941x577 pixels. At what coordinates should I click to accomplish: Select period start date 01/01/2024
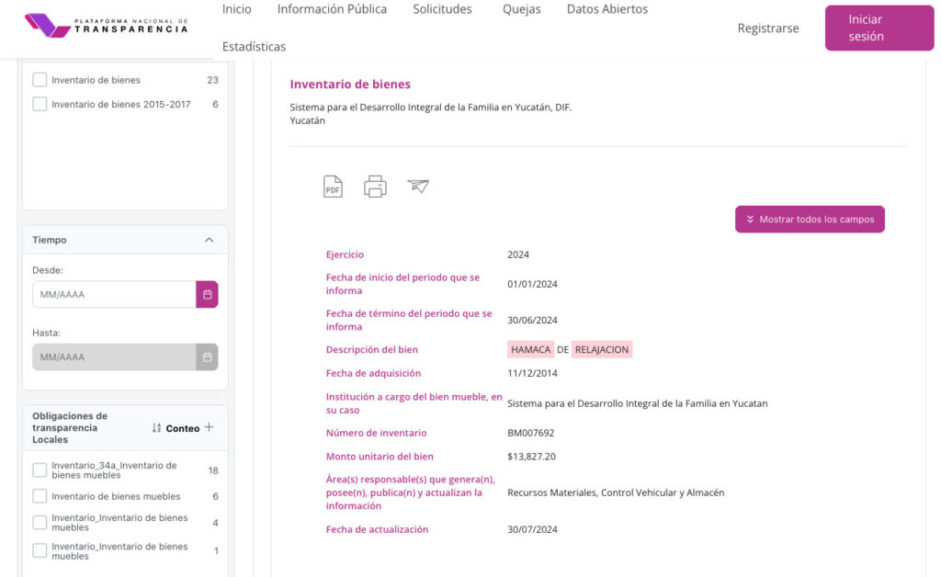pos(532,284)
